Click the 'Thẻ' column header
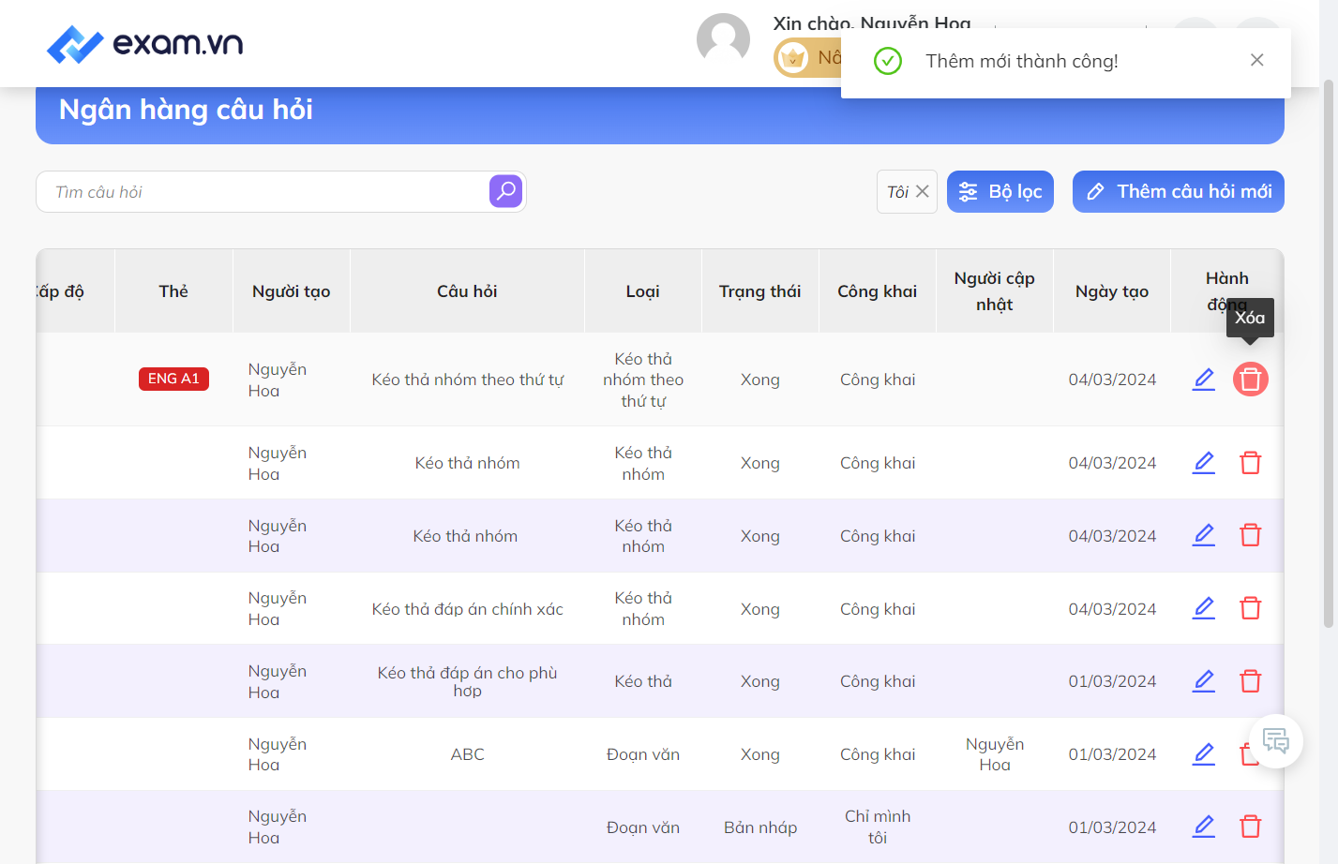This screenshot has height=864, width=1338. tap(173, 291)
